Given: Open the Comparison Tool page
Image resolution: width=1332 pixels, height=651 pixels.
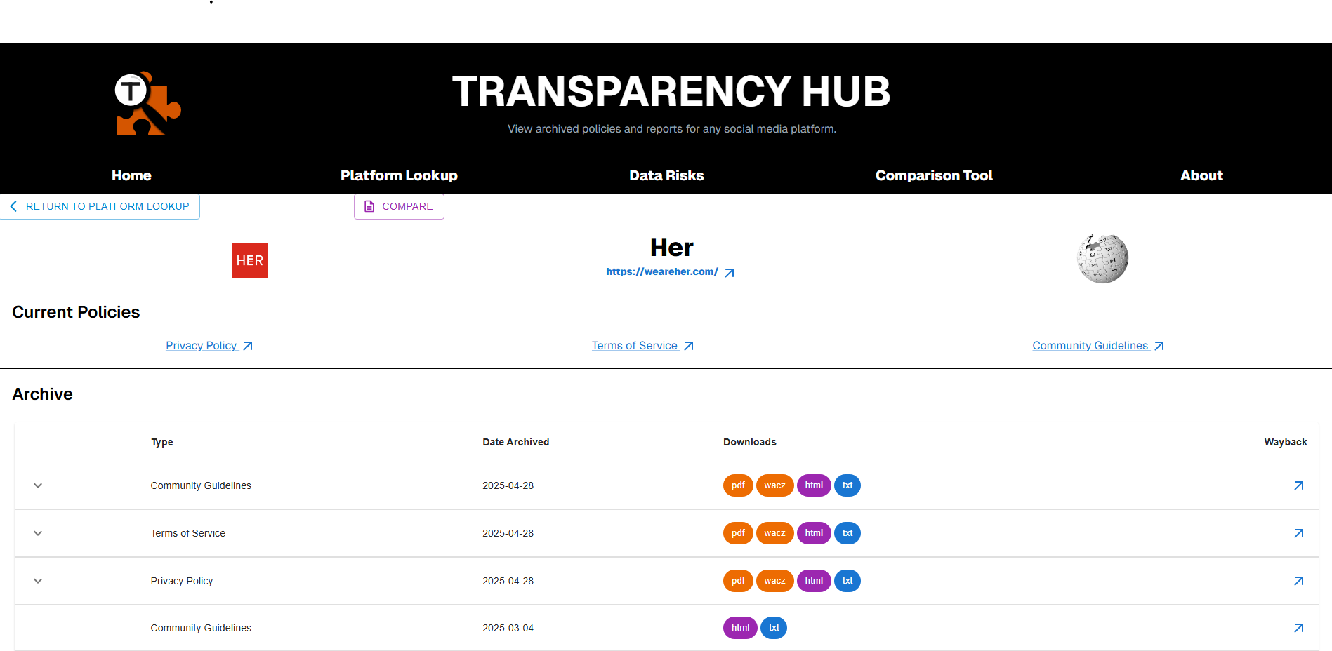Looking at the screenshot, I should 934,175.
